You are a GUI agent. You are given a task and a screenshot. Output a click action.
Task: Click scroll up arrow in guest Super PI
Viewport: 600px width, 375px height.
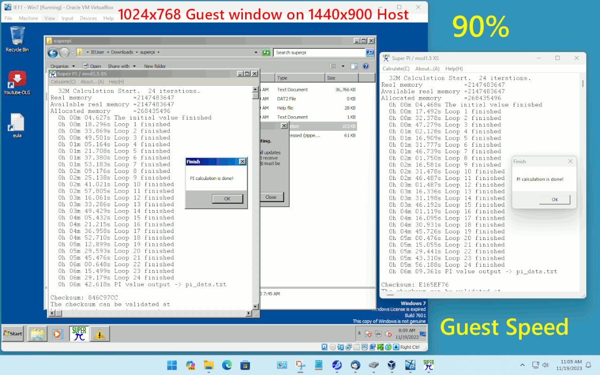click(x=255, y=89)
